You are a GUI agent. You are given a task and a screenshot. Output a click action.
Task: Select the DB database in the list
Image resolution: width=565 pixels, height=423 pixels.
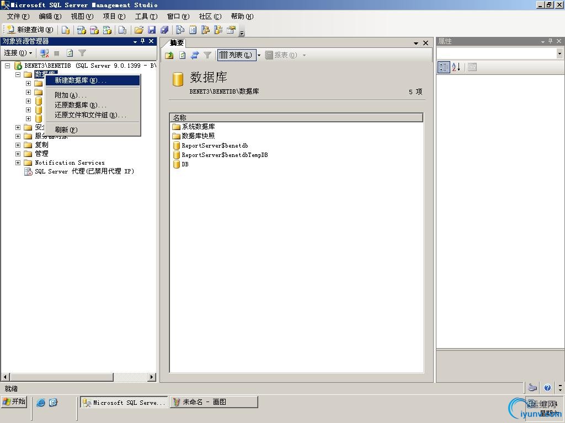click(x=181, y=164)
